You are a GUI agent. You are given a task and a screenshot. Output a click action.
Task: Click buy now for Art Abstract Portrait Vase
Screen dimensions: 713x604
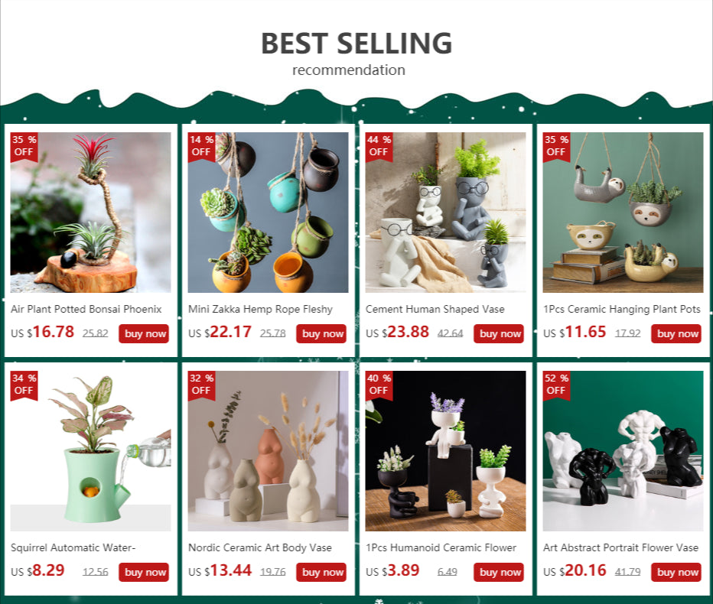tap(676, 572)
